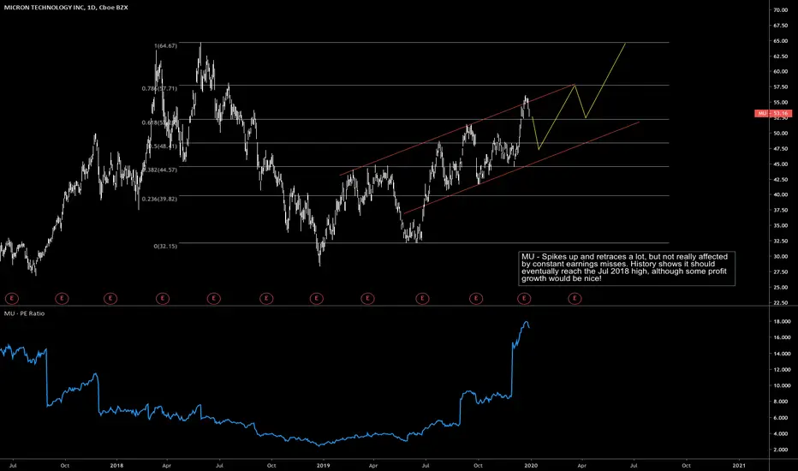Select the earnings marker just before Apr 2018
Image resolution: width=798 pixels, height=471 pixels.
163,298
